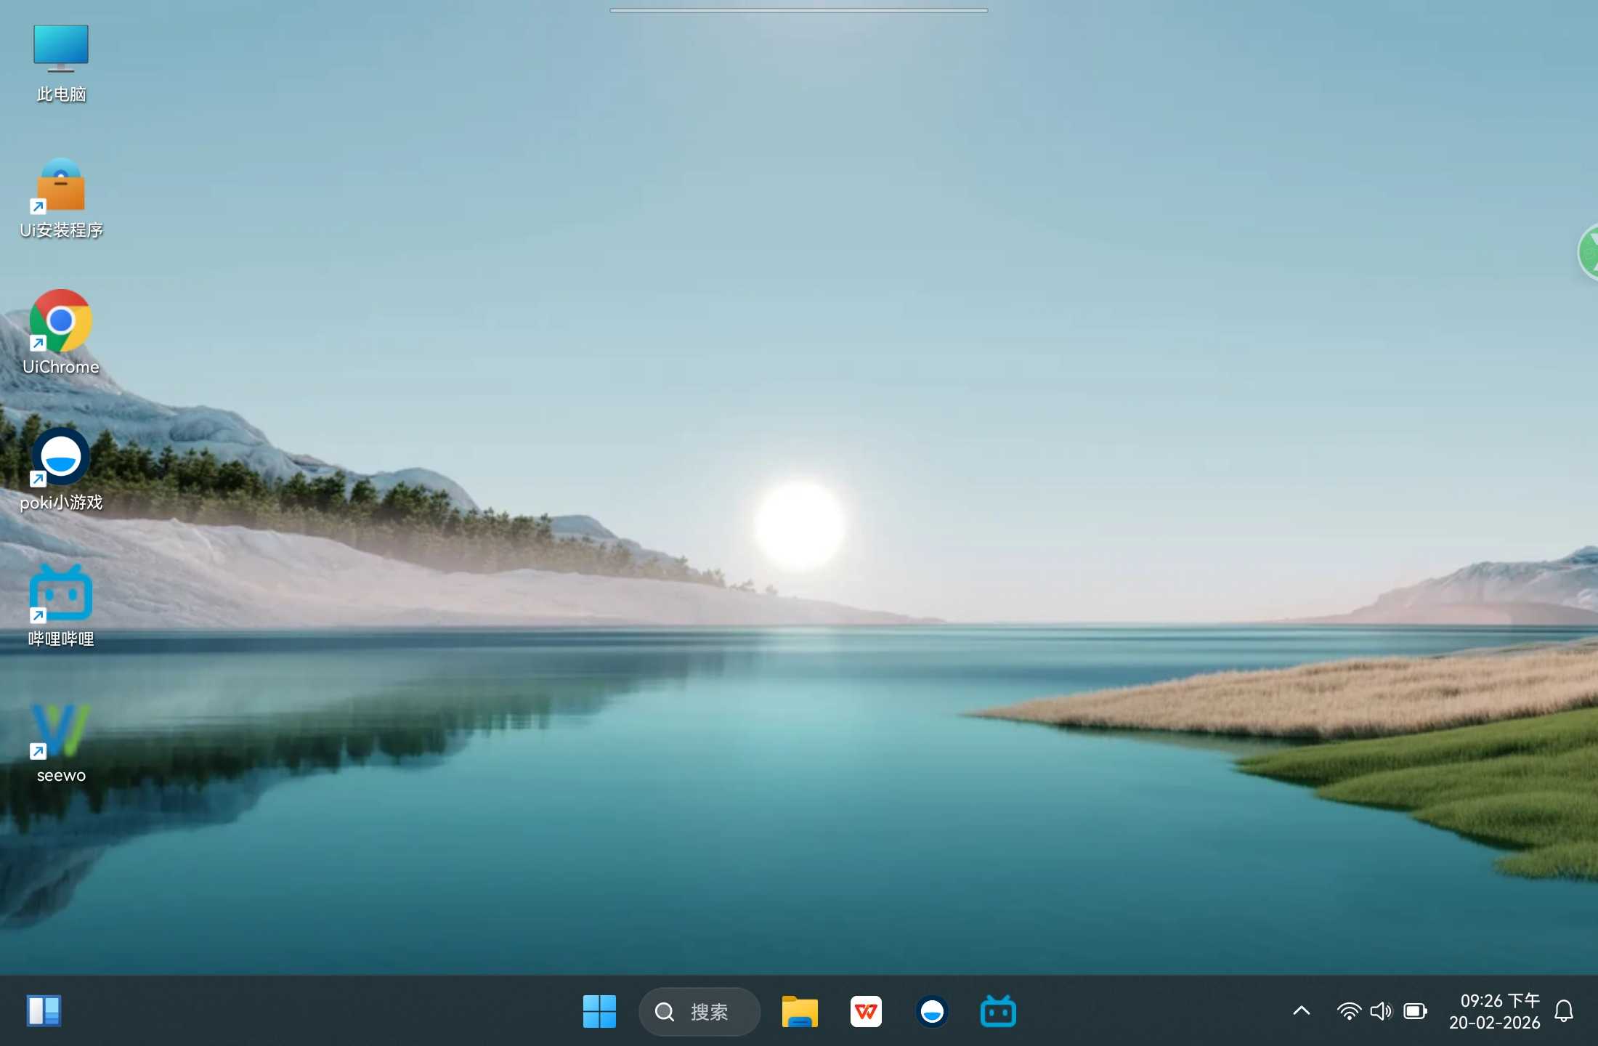The image size is (1598, 1046).
Task: Select the seewo desktop shortcut
Action: point(61,731)
